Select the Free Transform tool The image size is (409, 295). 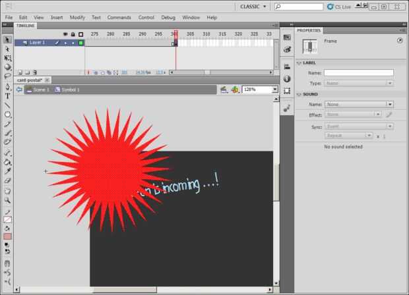(x=7, y=58)
